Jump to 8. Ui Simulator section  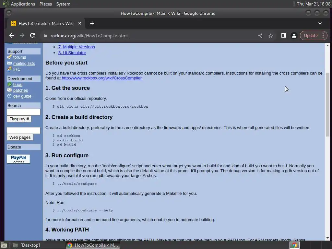[x=72, y=53]
